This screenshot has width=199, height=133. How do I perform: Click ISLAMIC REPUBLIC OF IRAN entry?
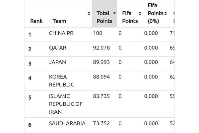pos(65,104)
